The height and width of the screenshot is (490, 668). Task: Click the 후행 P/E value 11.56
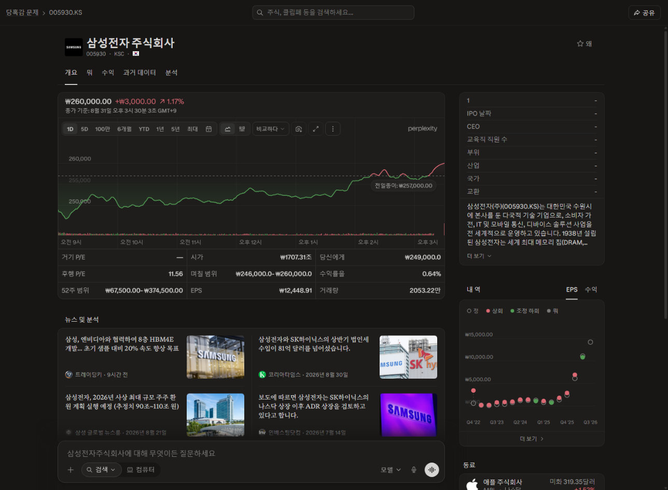click(176, 273)
